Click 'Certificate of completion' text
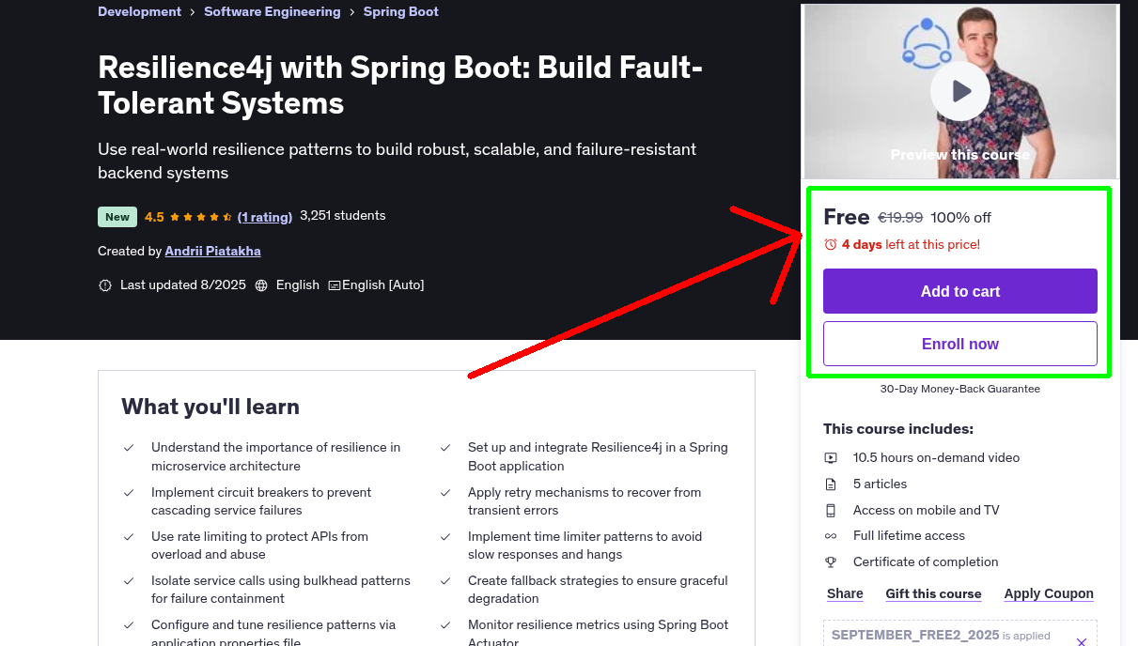The width and height of the screenshot is (1138, 646). 926,561
